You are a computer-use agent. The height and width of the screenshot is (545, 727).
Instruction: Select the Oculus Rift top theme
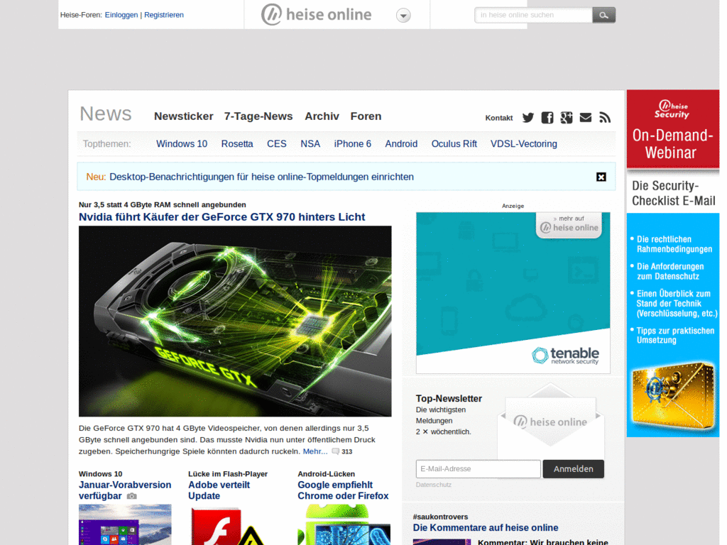[454, 143]
